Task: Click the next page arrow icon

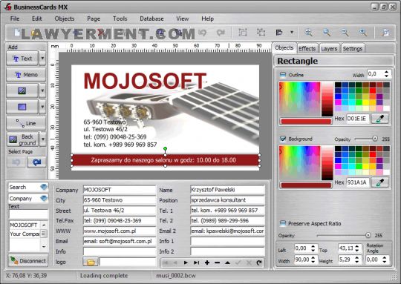Action: point(36,162)
